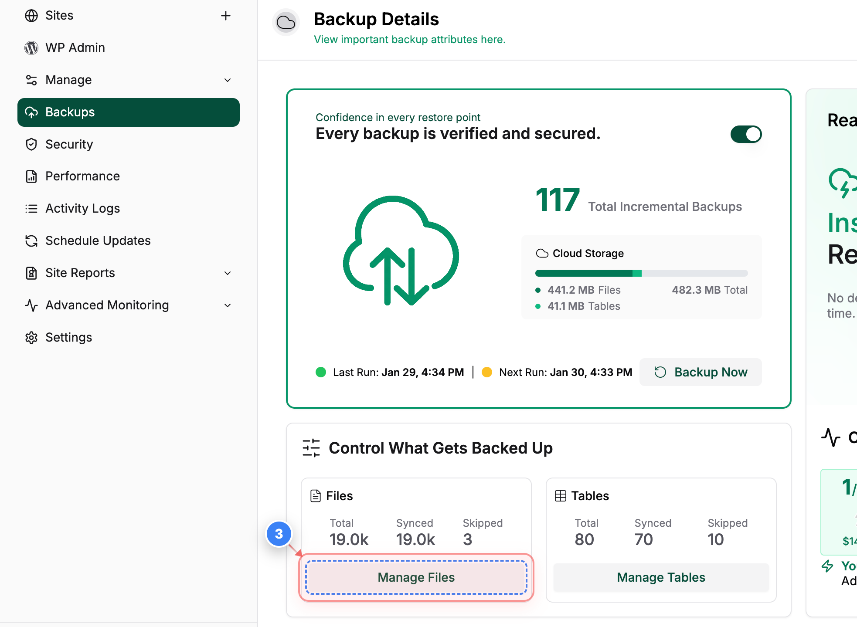Toggle the verified backups switch off

point(746,134)
